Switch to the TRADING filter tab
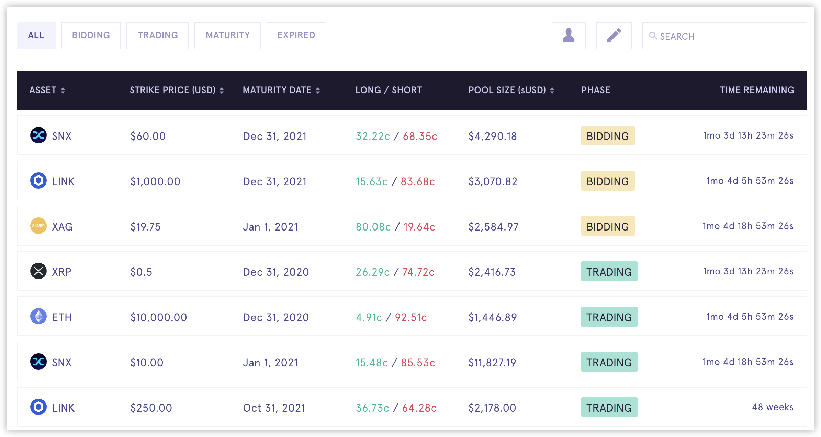This screenshot has width=821, height=437. pyautogui.click(x=158, y=36)
